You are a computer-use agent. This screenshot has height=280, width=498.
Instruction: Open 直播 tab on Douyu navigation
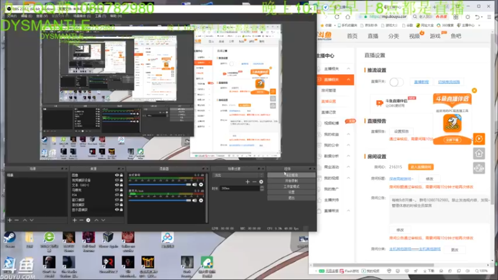pos(373,36)
